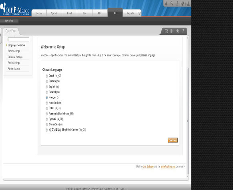This screenshot has height=190, width=233.
Task: Click the setup progress bar
Action: [18, 39]
